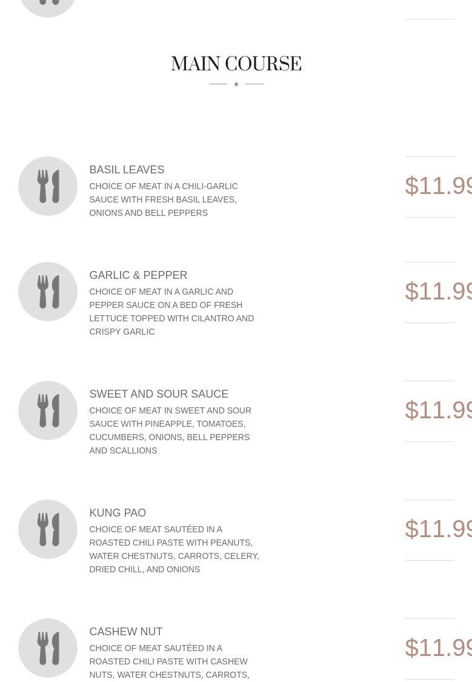Click the partial utensils icon above Main Course
Image resolution: width=472 pixels, height=682 pixels.
(x=48, y=5)
